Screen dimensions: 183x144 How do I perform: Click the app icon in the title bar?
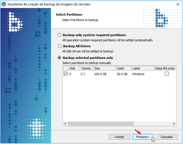[x=4, y=4]
